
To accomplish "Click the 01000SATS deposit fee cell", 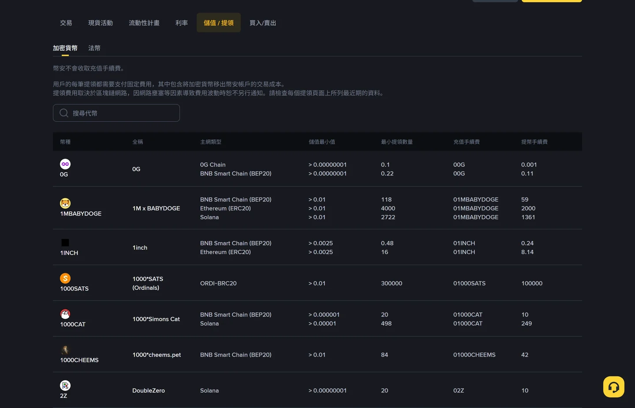I will pos(469,284).
